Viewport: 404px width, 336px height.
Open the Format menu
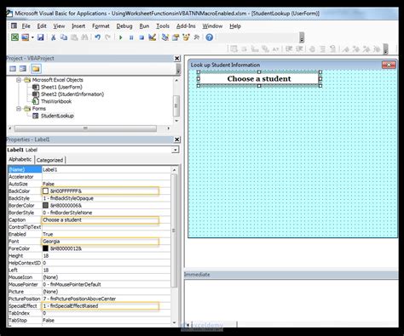(101, 26)
